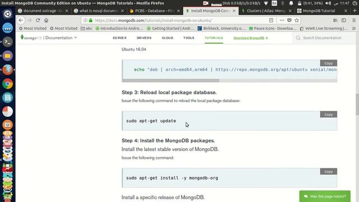This screenshot has height=202, width=359.
Task: Open the battery status indicator
Action: pos(310,3)
